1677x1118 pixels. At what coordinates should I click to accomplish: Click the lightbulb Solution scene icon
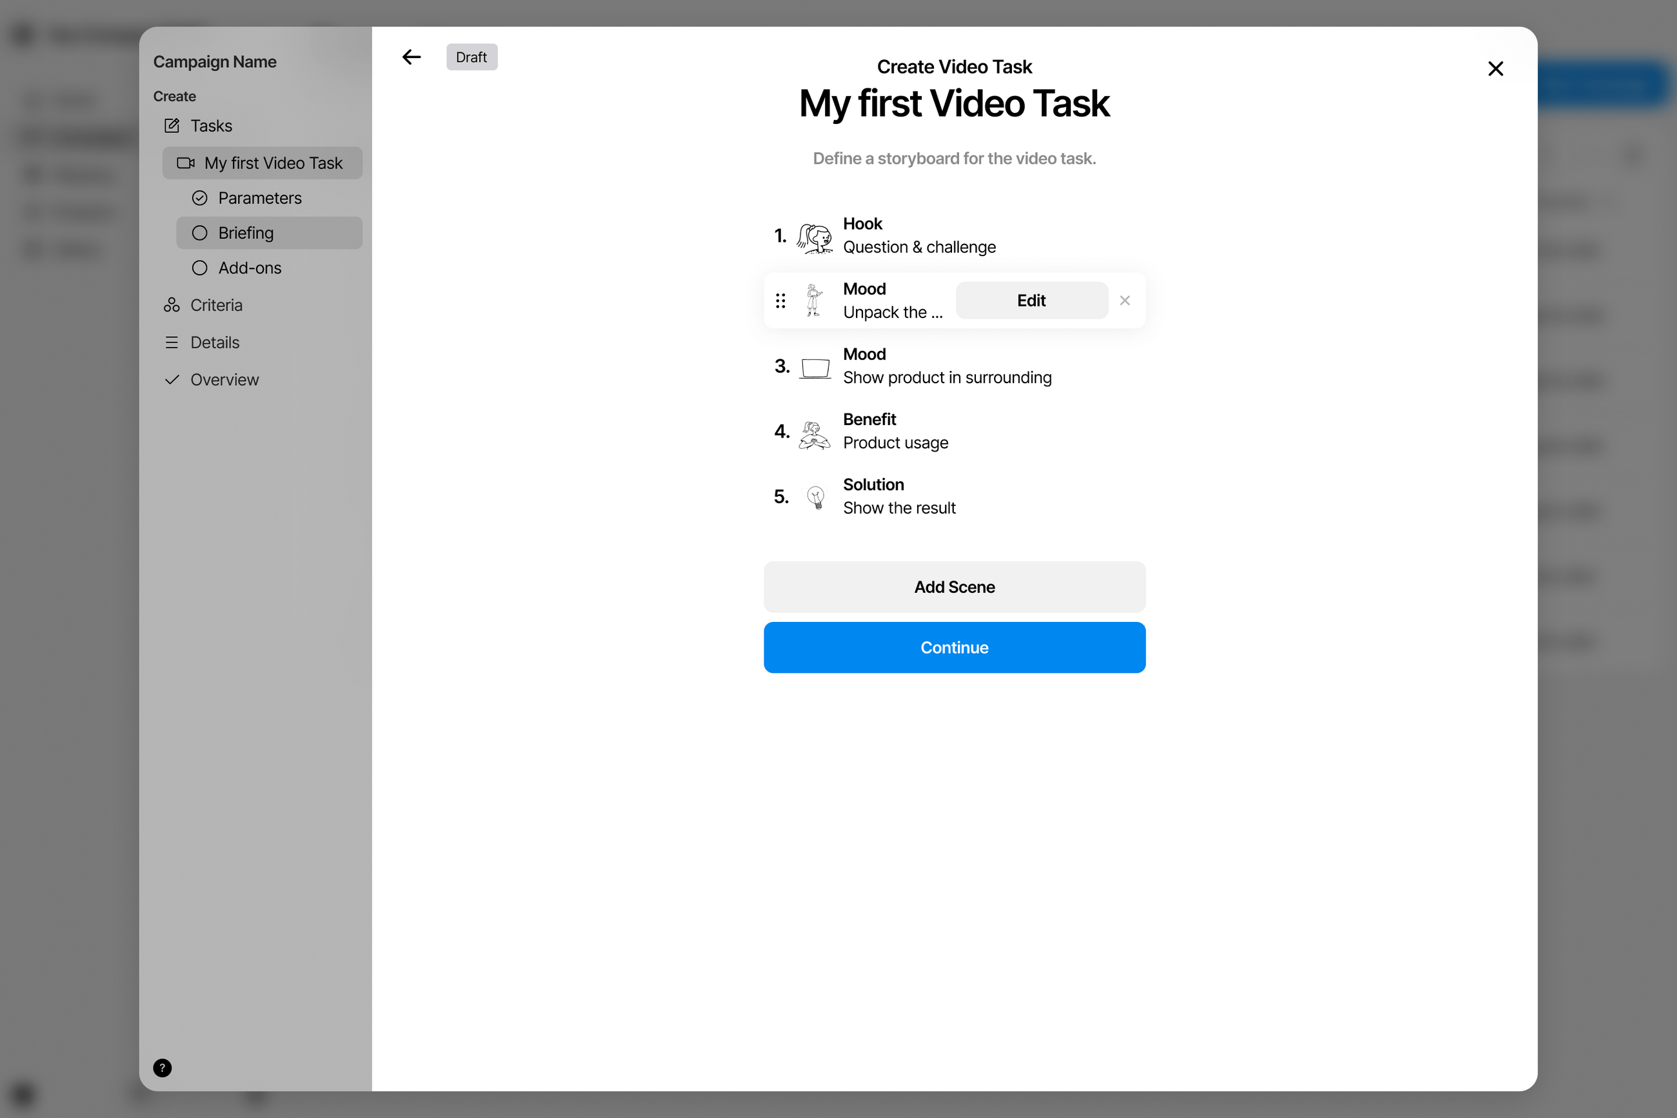click(x=815, y=497)
